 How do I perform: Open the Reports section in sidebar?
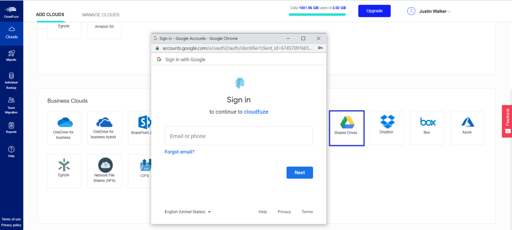(x=11, y=127)
